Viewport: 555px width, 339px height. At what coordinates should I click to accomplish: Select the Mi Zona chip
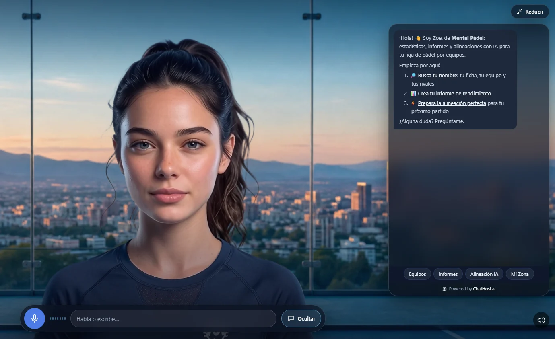[x=520, y=274]
